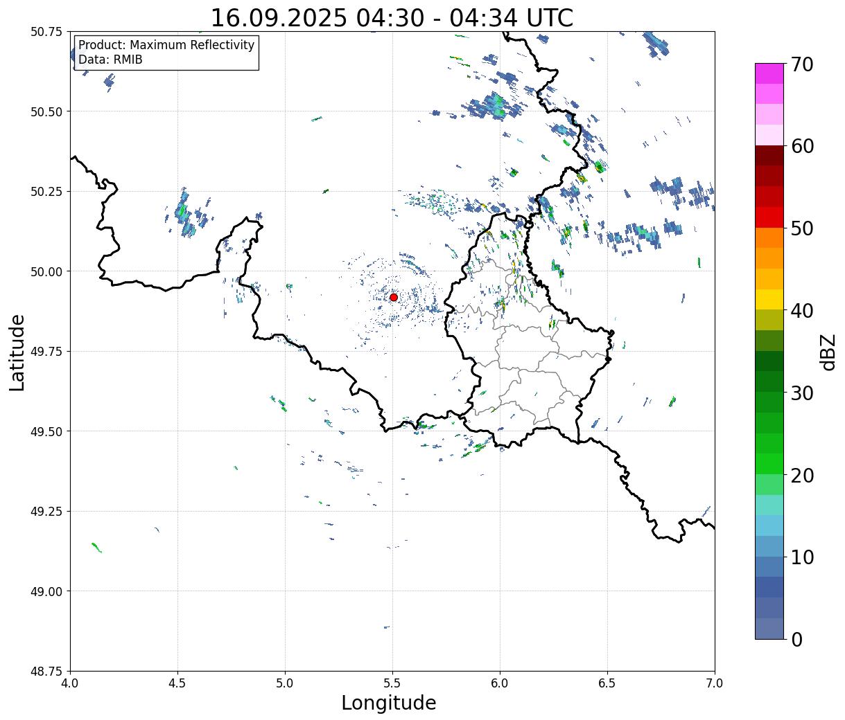Viewport: 845px width, 720px height.
Task: Click the colorbar tick label 50
Action: pos(801,228)
